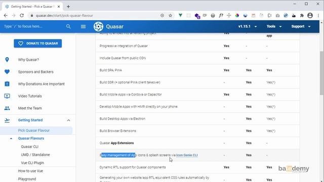Toggle the sidebar hamburger menu
The height and width of the screenshot is (182, 324).
83,26
